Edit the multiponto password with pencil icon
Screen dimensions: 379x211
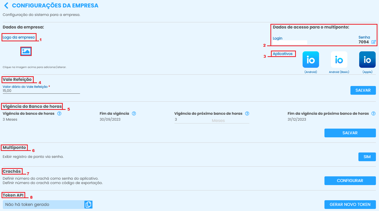[374, 42]
